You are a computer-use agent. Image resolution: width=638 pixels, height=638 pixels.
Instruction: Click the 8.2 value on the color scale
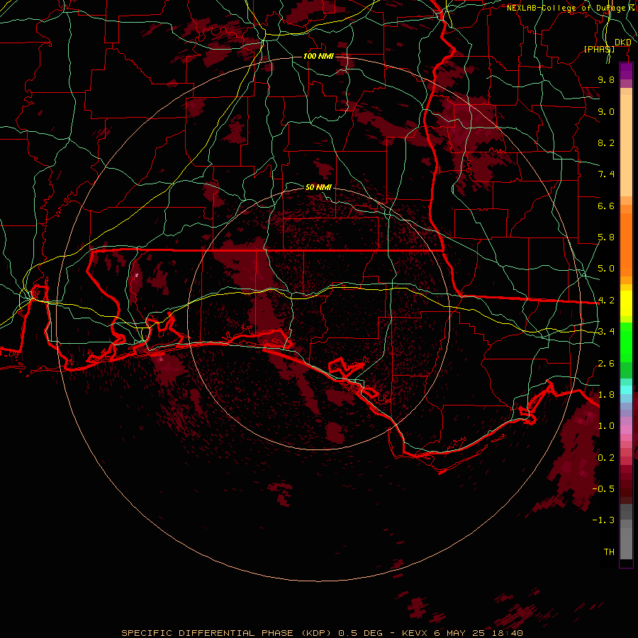pos(606,142)
